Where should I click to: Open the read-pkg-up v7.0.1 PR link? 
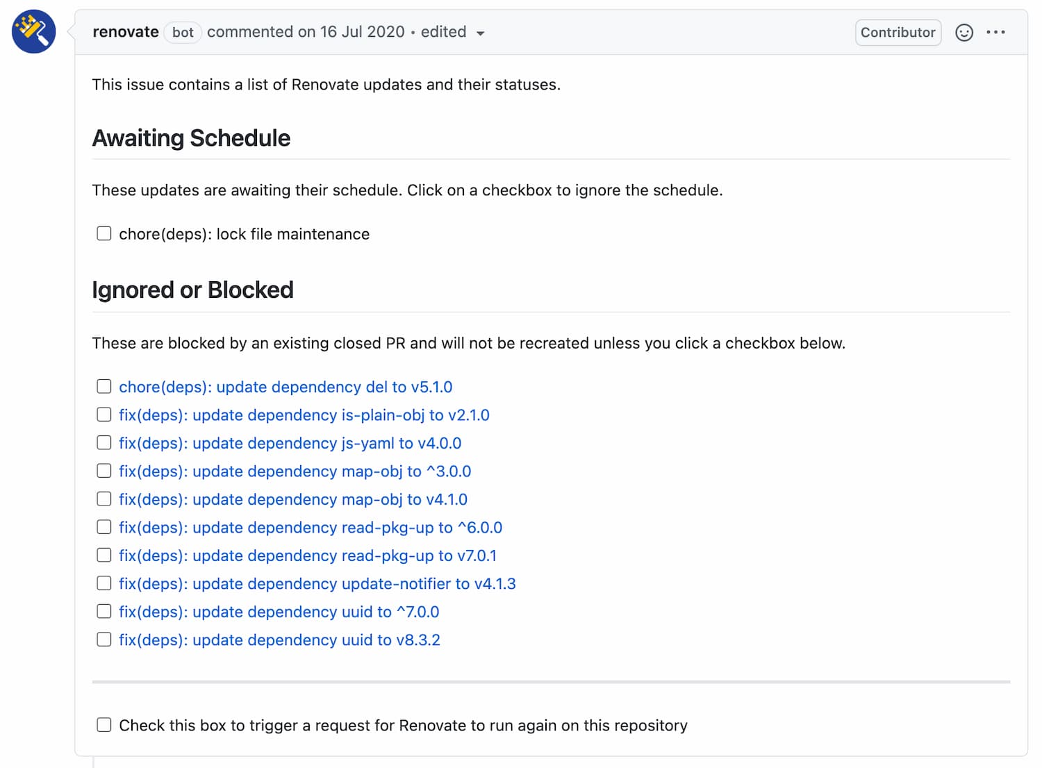(x=307, y=556)
